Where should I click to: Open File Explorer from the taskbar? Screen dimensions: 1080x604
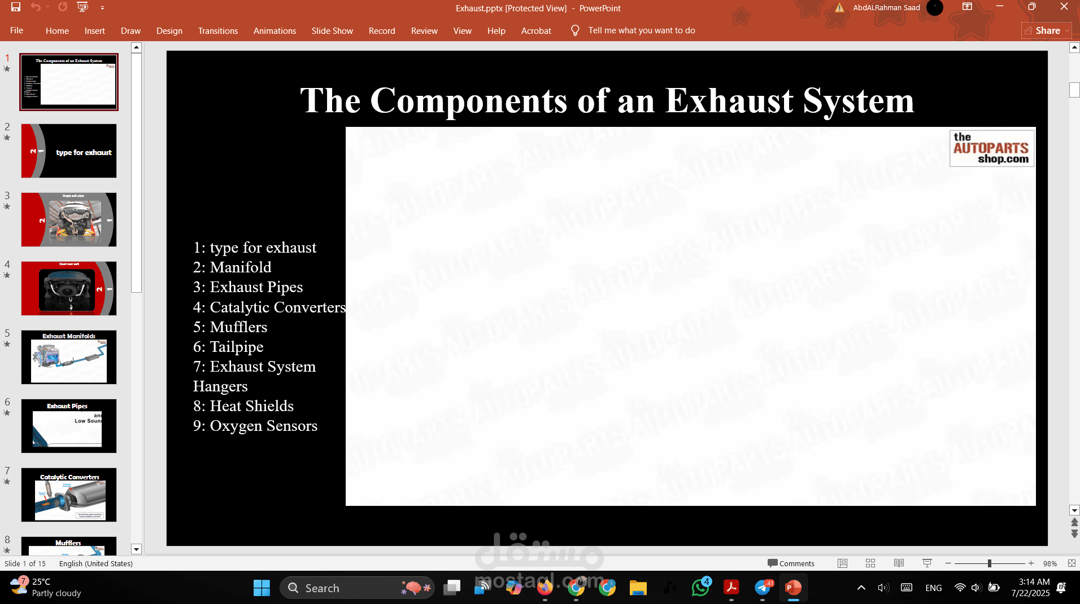(x=638, y=588)
